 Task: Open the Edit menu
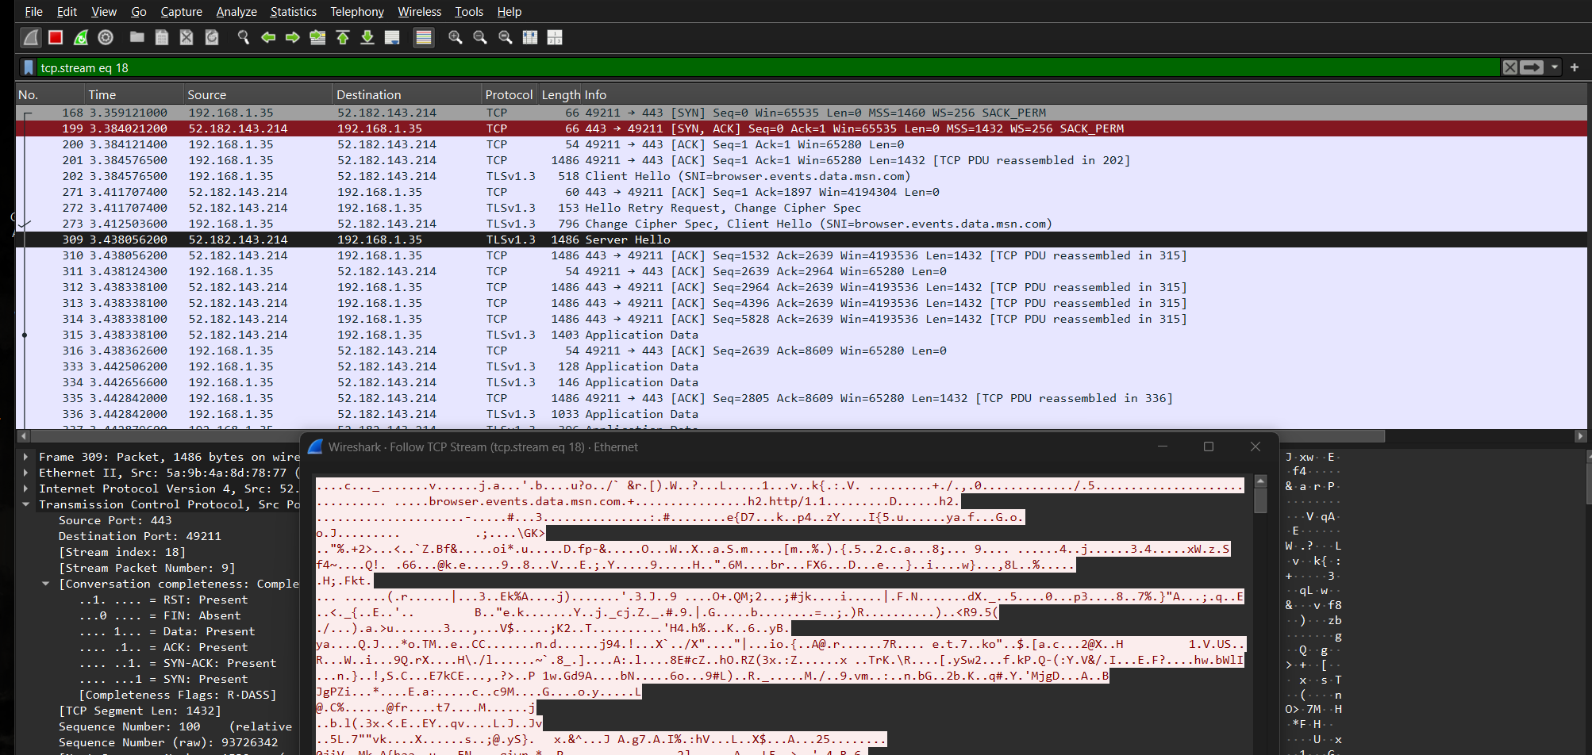67,11
